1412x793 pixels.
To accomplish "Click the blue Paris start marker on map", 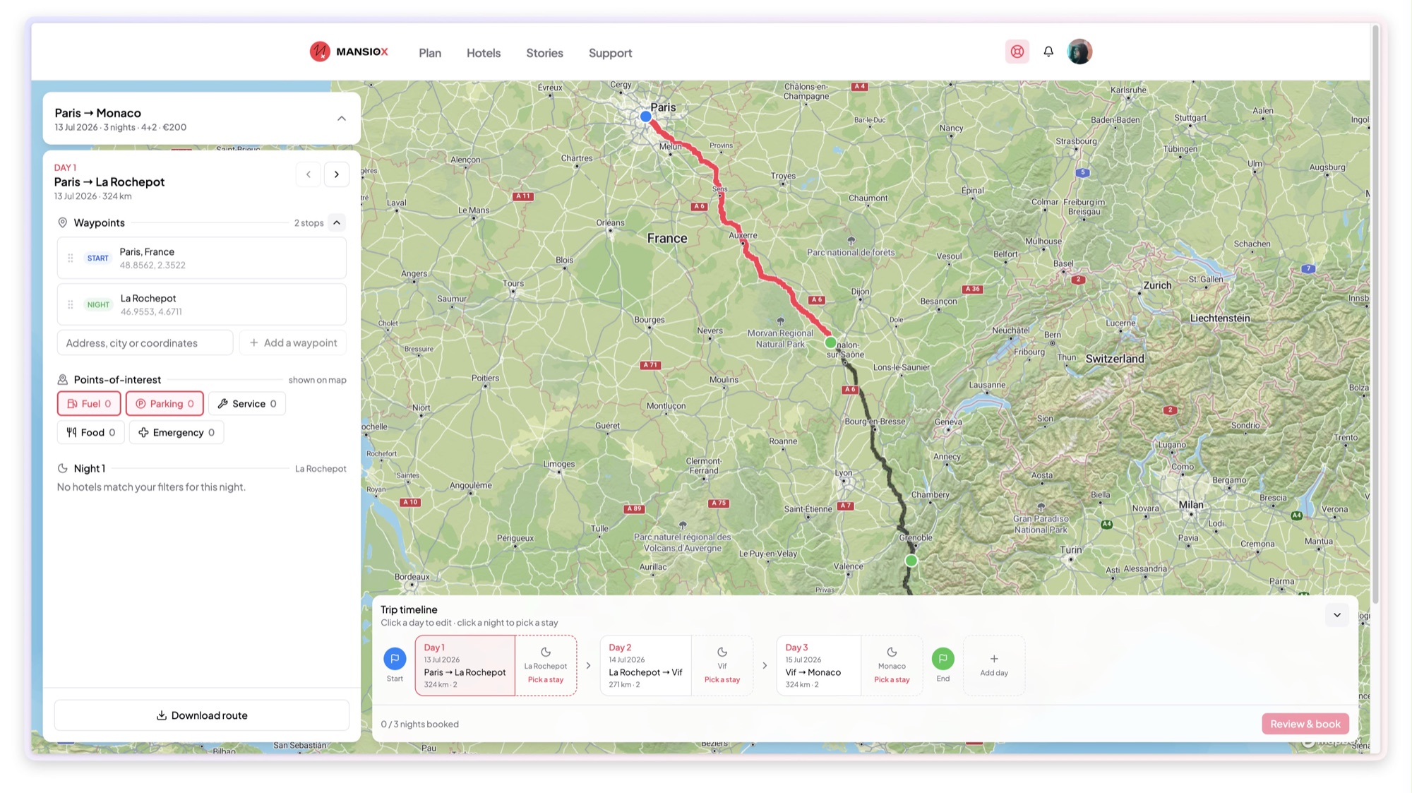I will [x=646, y=117].
